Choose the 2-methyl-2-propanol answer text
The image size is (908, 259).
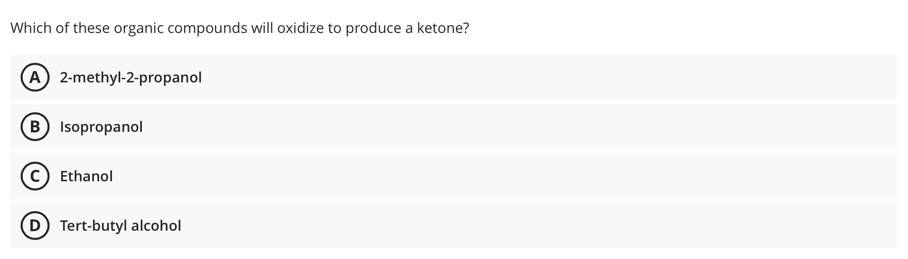pyautogui.click(x=131, y=78)
